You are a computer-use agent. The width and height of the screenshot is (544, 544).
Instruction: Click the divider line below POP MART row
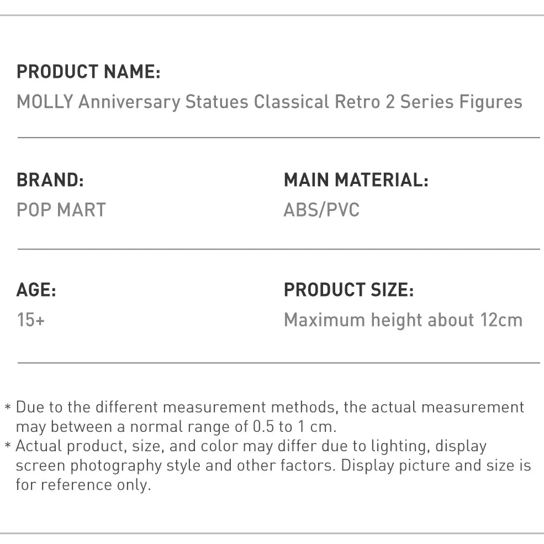(x=278, y=249)
